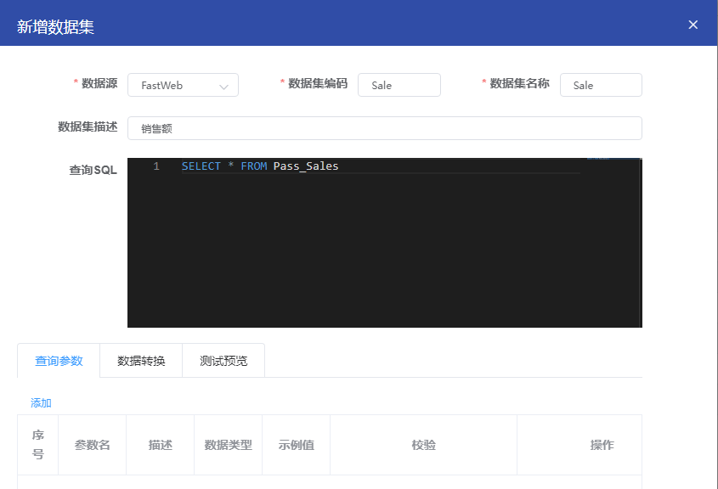Screen dimensions: 718x489
Task: Click the 新增数据集 dialog title
Action: (55, 26)
